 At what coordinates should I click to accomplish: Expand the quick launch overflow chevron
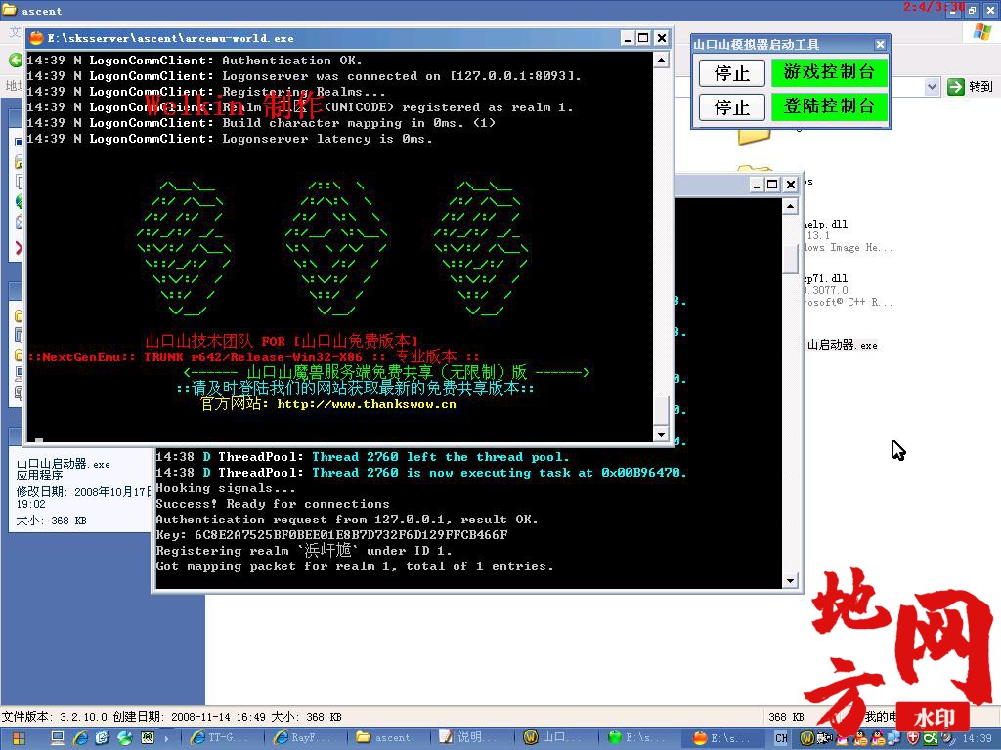(x=166, y=738)
